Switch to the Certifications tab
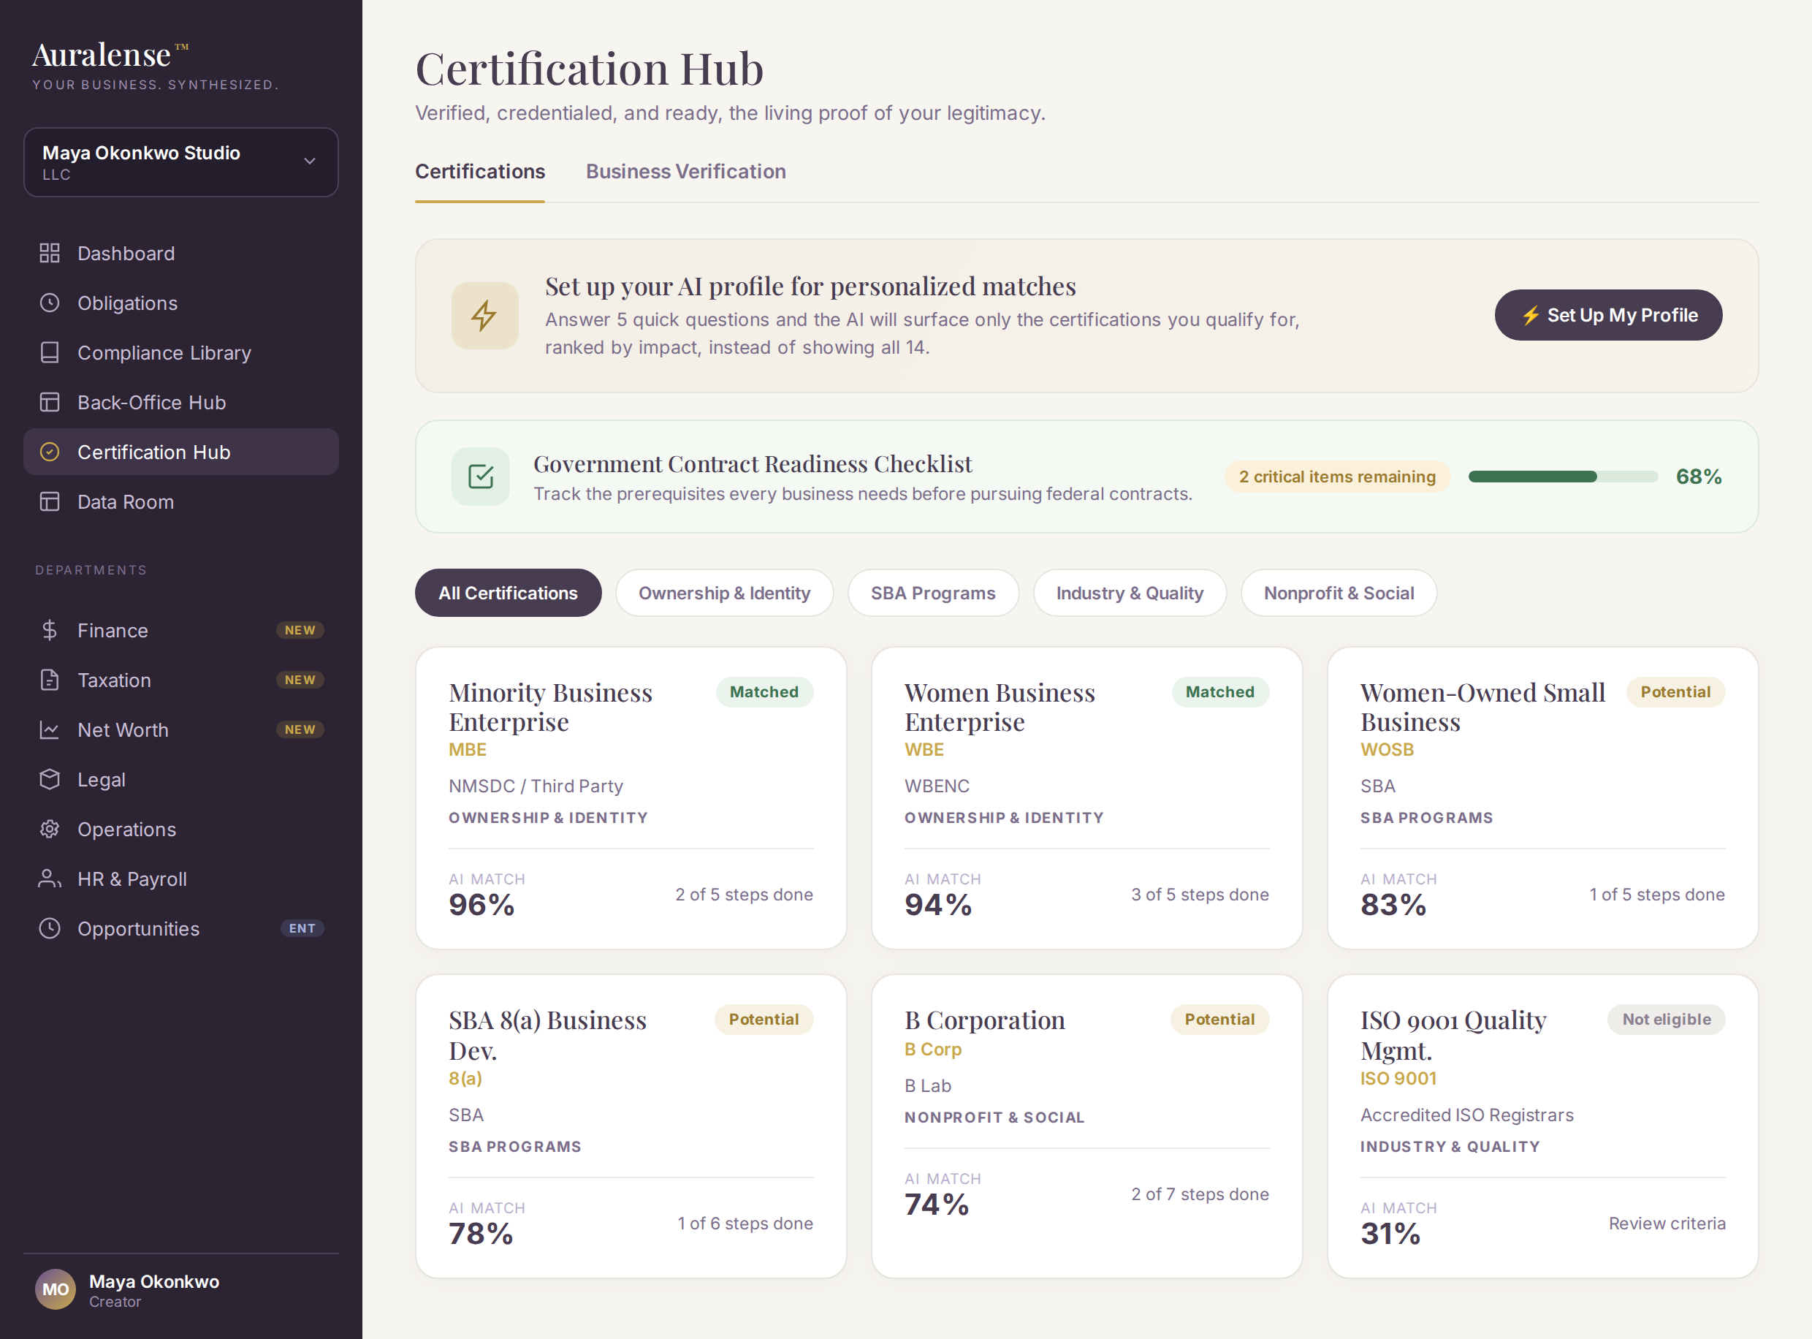This screenshot has width=1812, height=1339. point(479,172)
